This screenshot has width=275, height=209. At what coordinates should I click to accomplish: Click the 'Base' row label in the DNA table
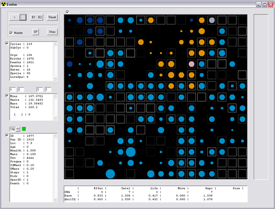[68, 196]
